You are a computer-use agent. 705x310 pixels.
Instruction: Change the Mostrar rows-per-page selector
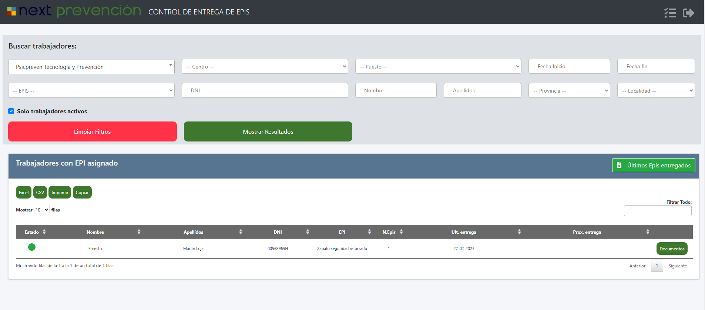point(42,210)
